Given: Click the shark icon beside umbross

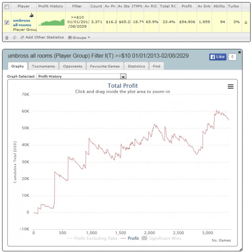Looking at the screenshot, I should pos(32,15).
